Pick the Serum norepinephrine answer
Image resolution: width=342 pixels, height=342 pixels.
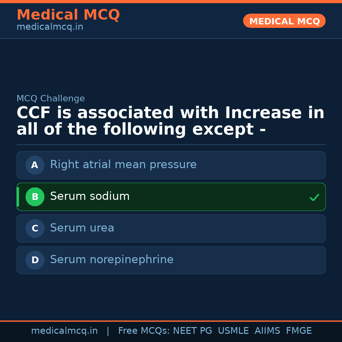tap(112, 260)
